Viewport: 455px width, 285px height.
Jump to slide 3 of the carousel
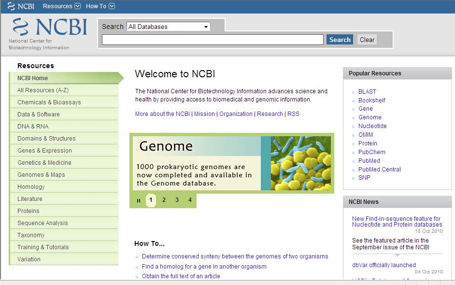pos(176,199)
